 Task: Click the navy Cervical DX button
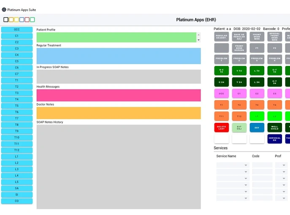275,139
